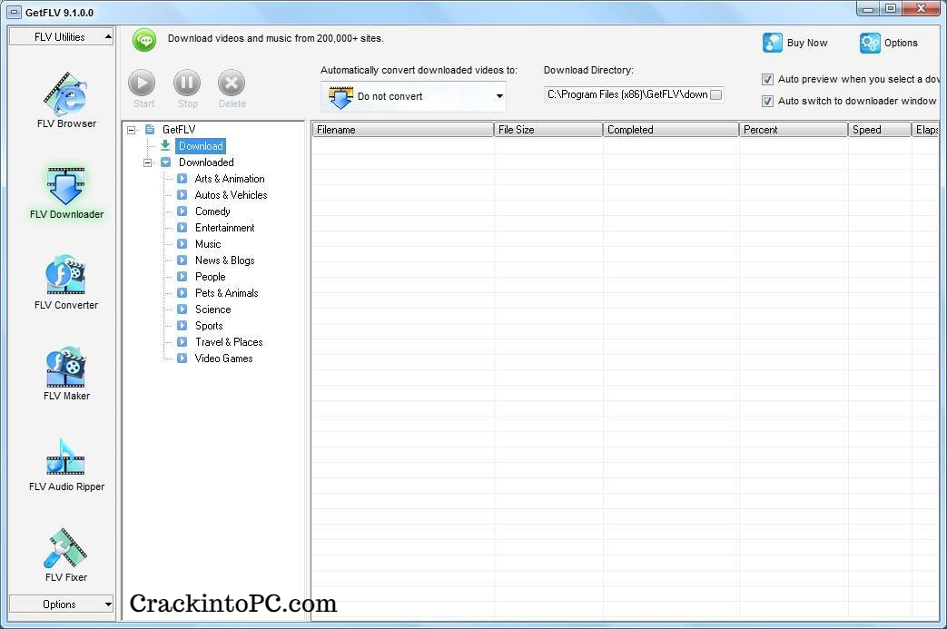
Task: Select the Comedy category label
Action: tap(212, 211)
